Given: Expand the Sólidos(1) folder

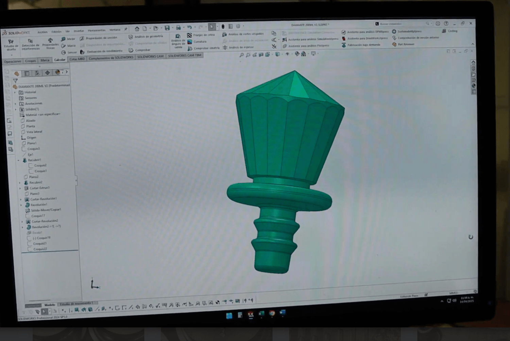Looking at the screenshot, I should click(x=16, y=109).
